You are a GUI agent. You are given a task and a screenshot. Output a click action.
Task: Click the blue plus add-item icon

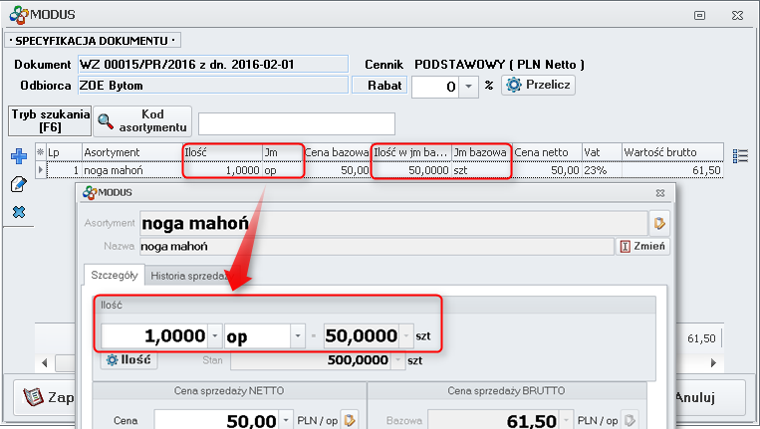pos(17,156)
